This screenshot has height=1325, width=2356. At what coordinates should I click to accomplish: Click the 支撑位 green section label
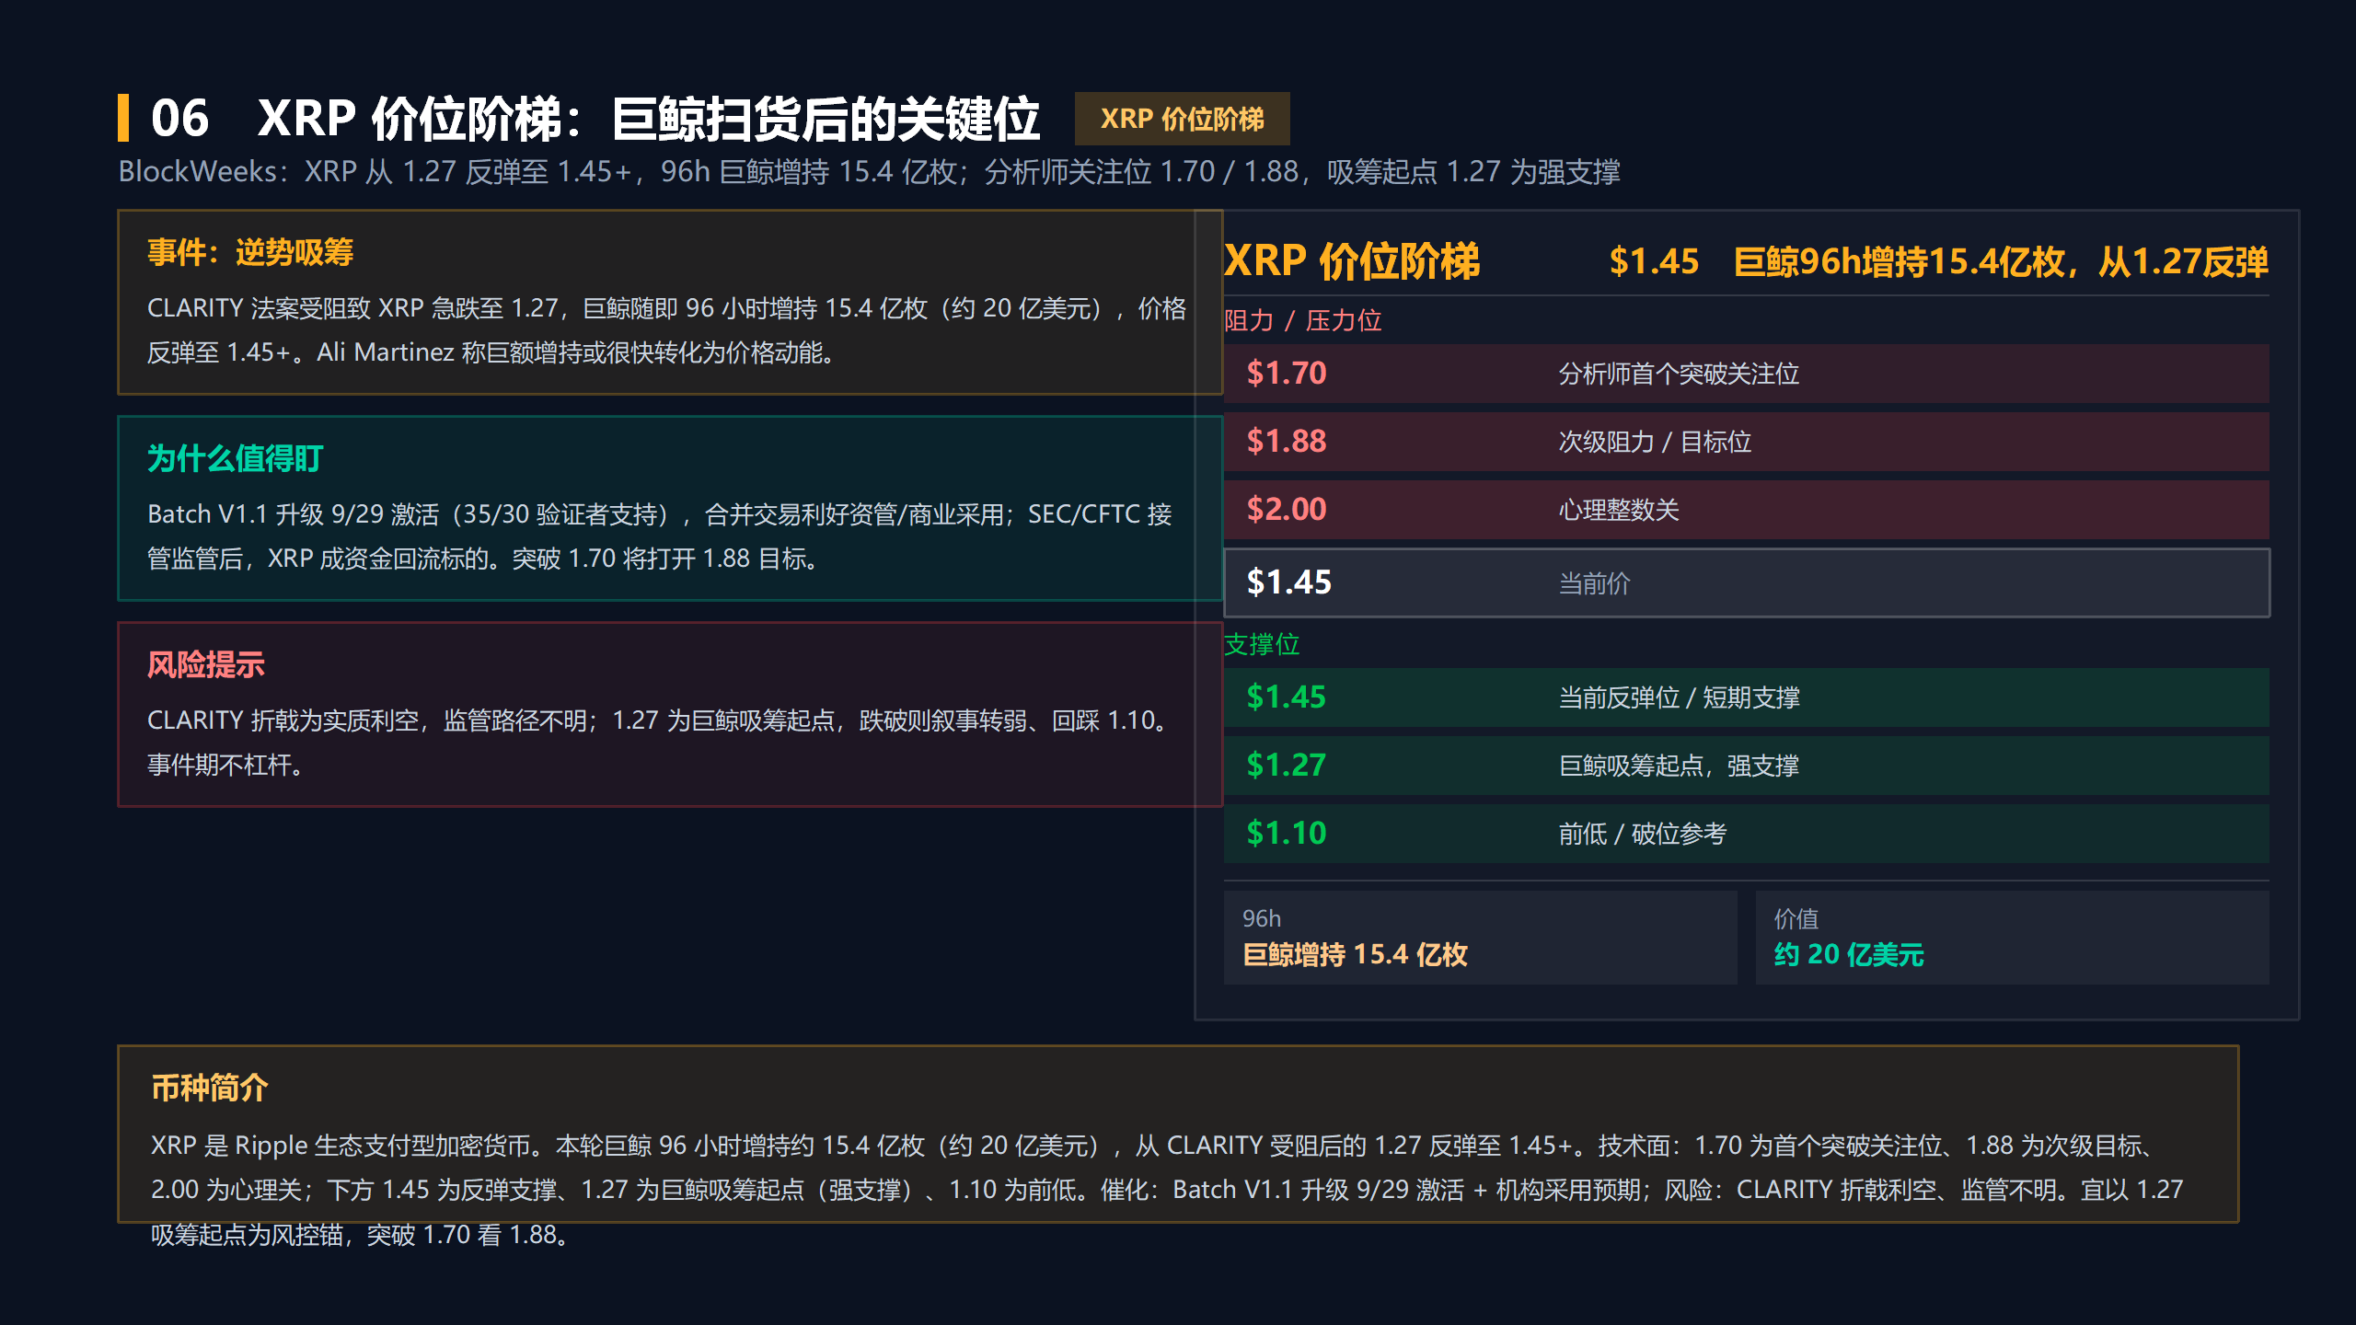click(x=1262, y=645)
